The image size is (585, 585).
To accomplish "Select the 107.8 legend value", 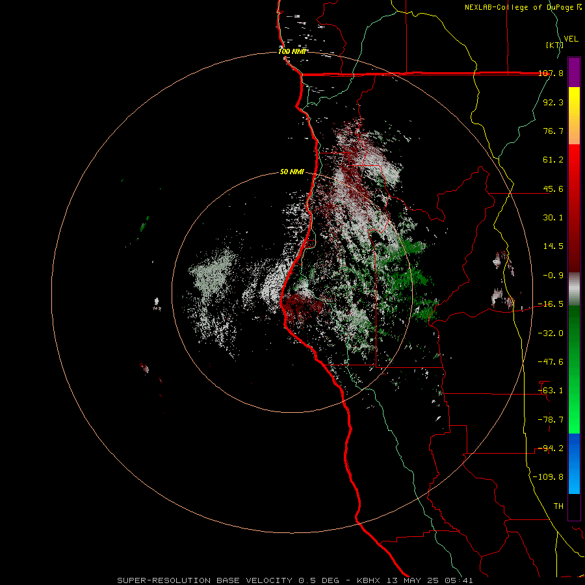I will [x=551, y=73].
